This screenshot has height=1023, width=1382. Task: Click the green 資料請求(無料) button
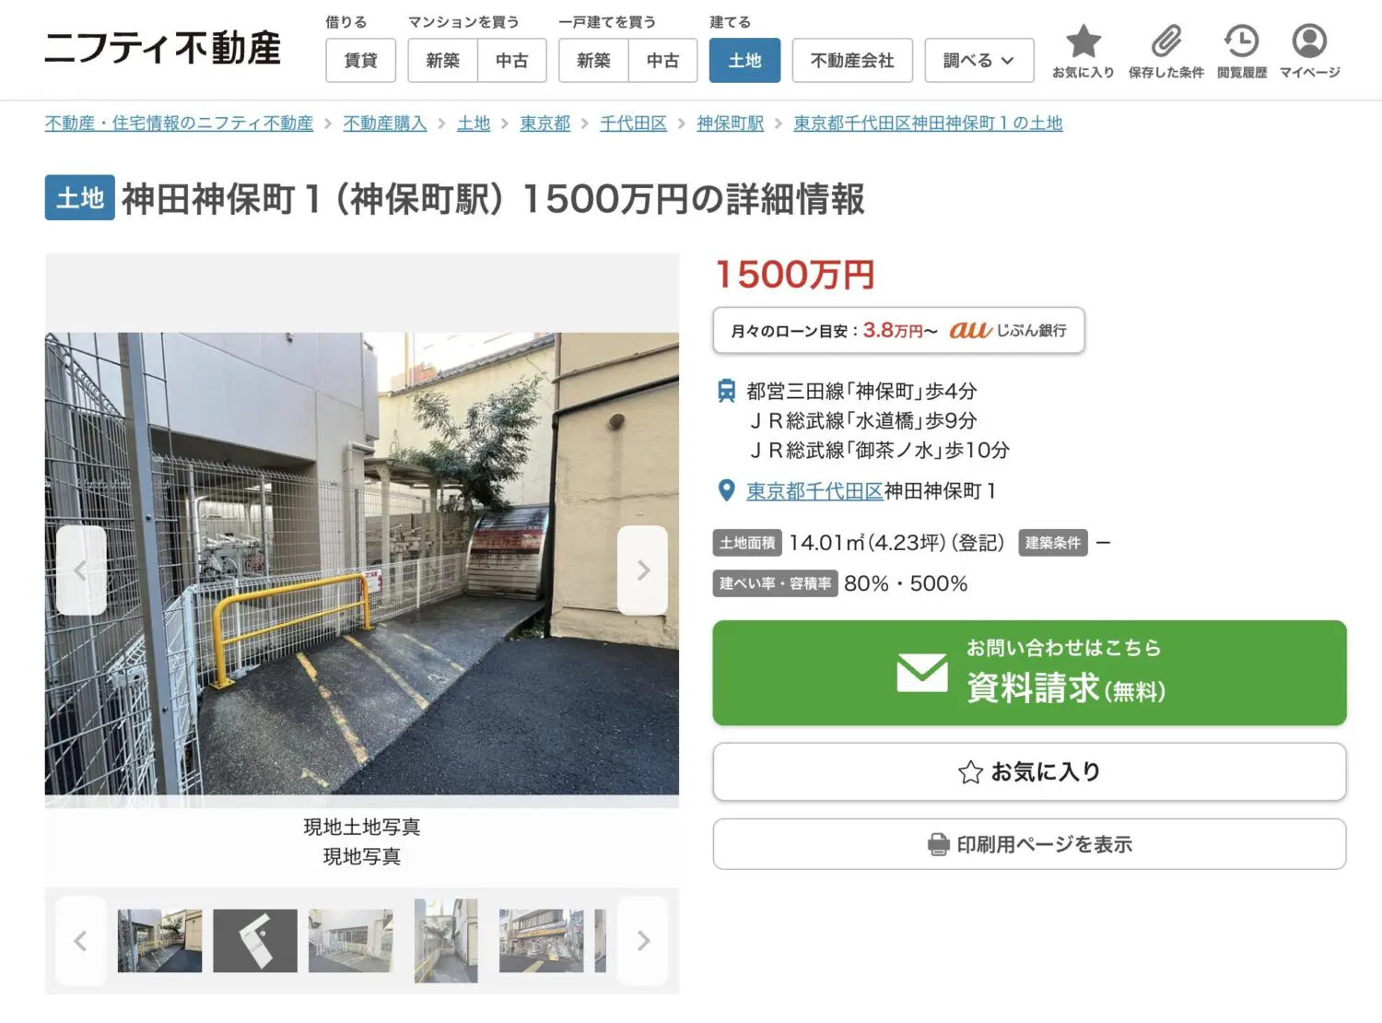point(1029,673)
